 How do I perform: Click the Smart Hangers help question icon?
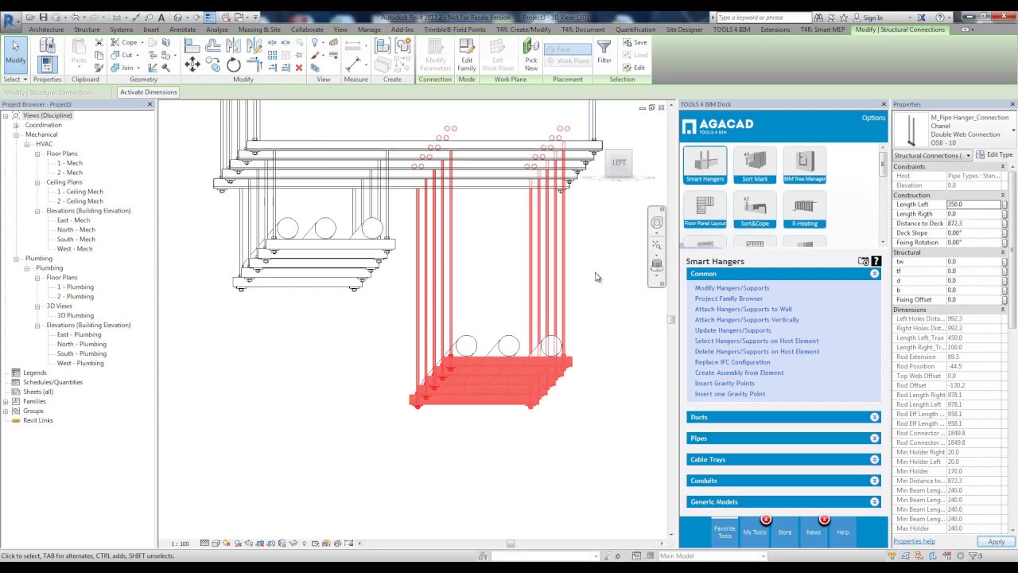click(x=876, y=261)
